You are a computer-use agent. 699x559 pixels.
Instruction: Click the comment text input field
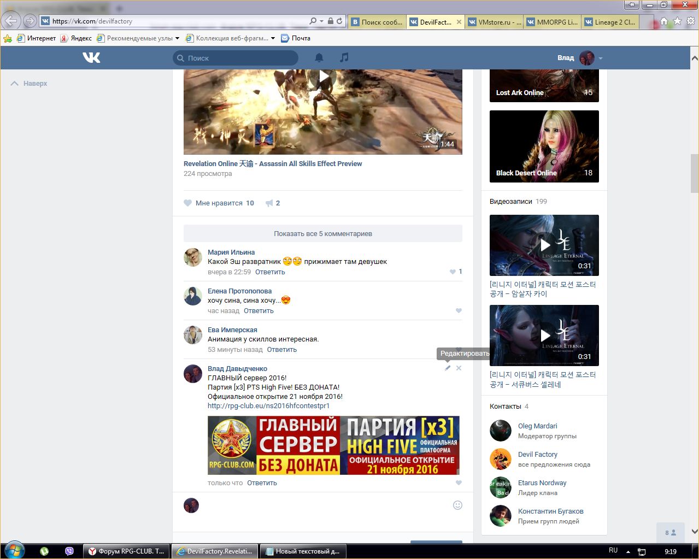[x=327, y=505]
